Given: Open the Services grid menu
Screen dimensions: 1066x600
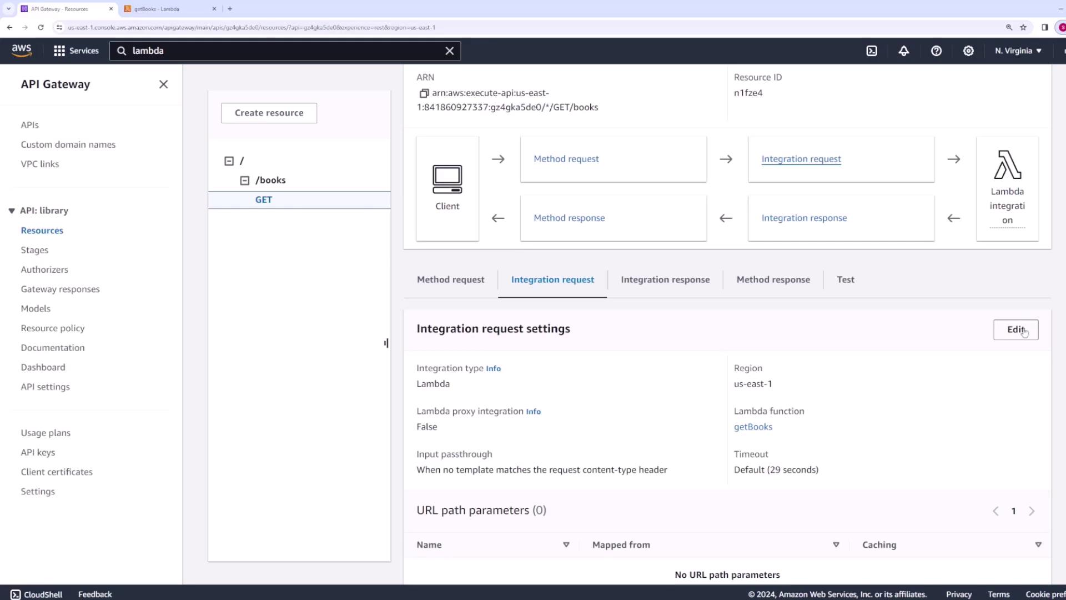Looking at the screenshot, I should [x=76, y=51].
